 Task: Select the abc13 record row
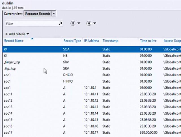(92, 107)
